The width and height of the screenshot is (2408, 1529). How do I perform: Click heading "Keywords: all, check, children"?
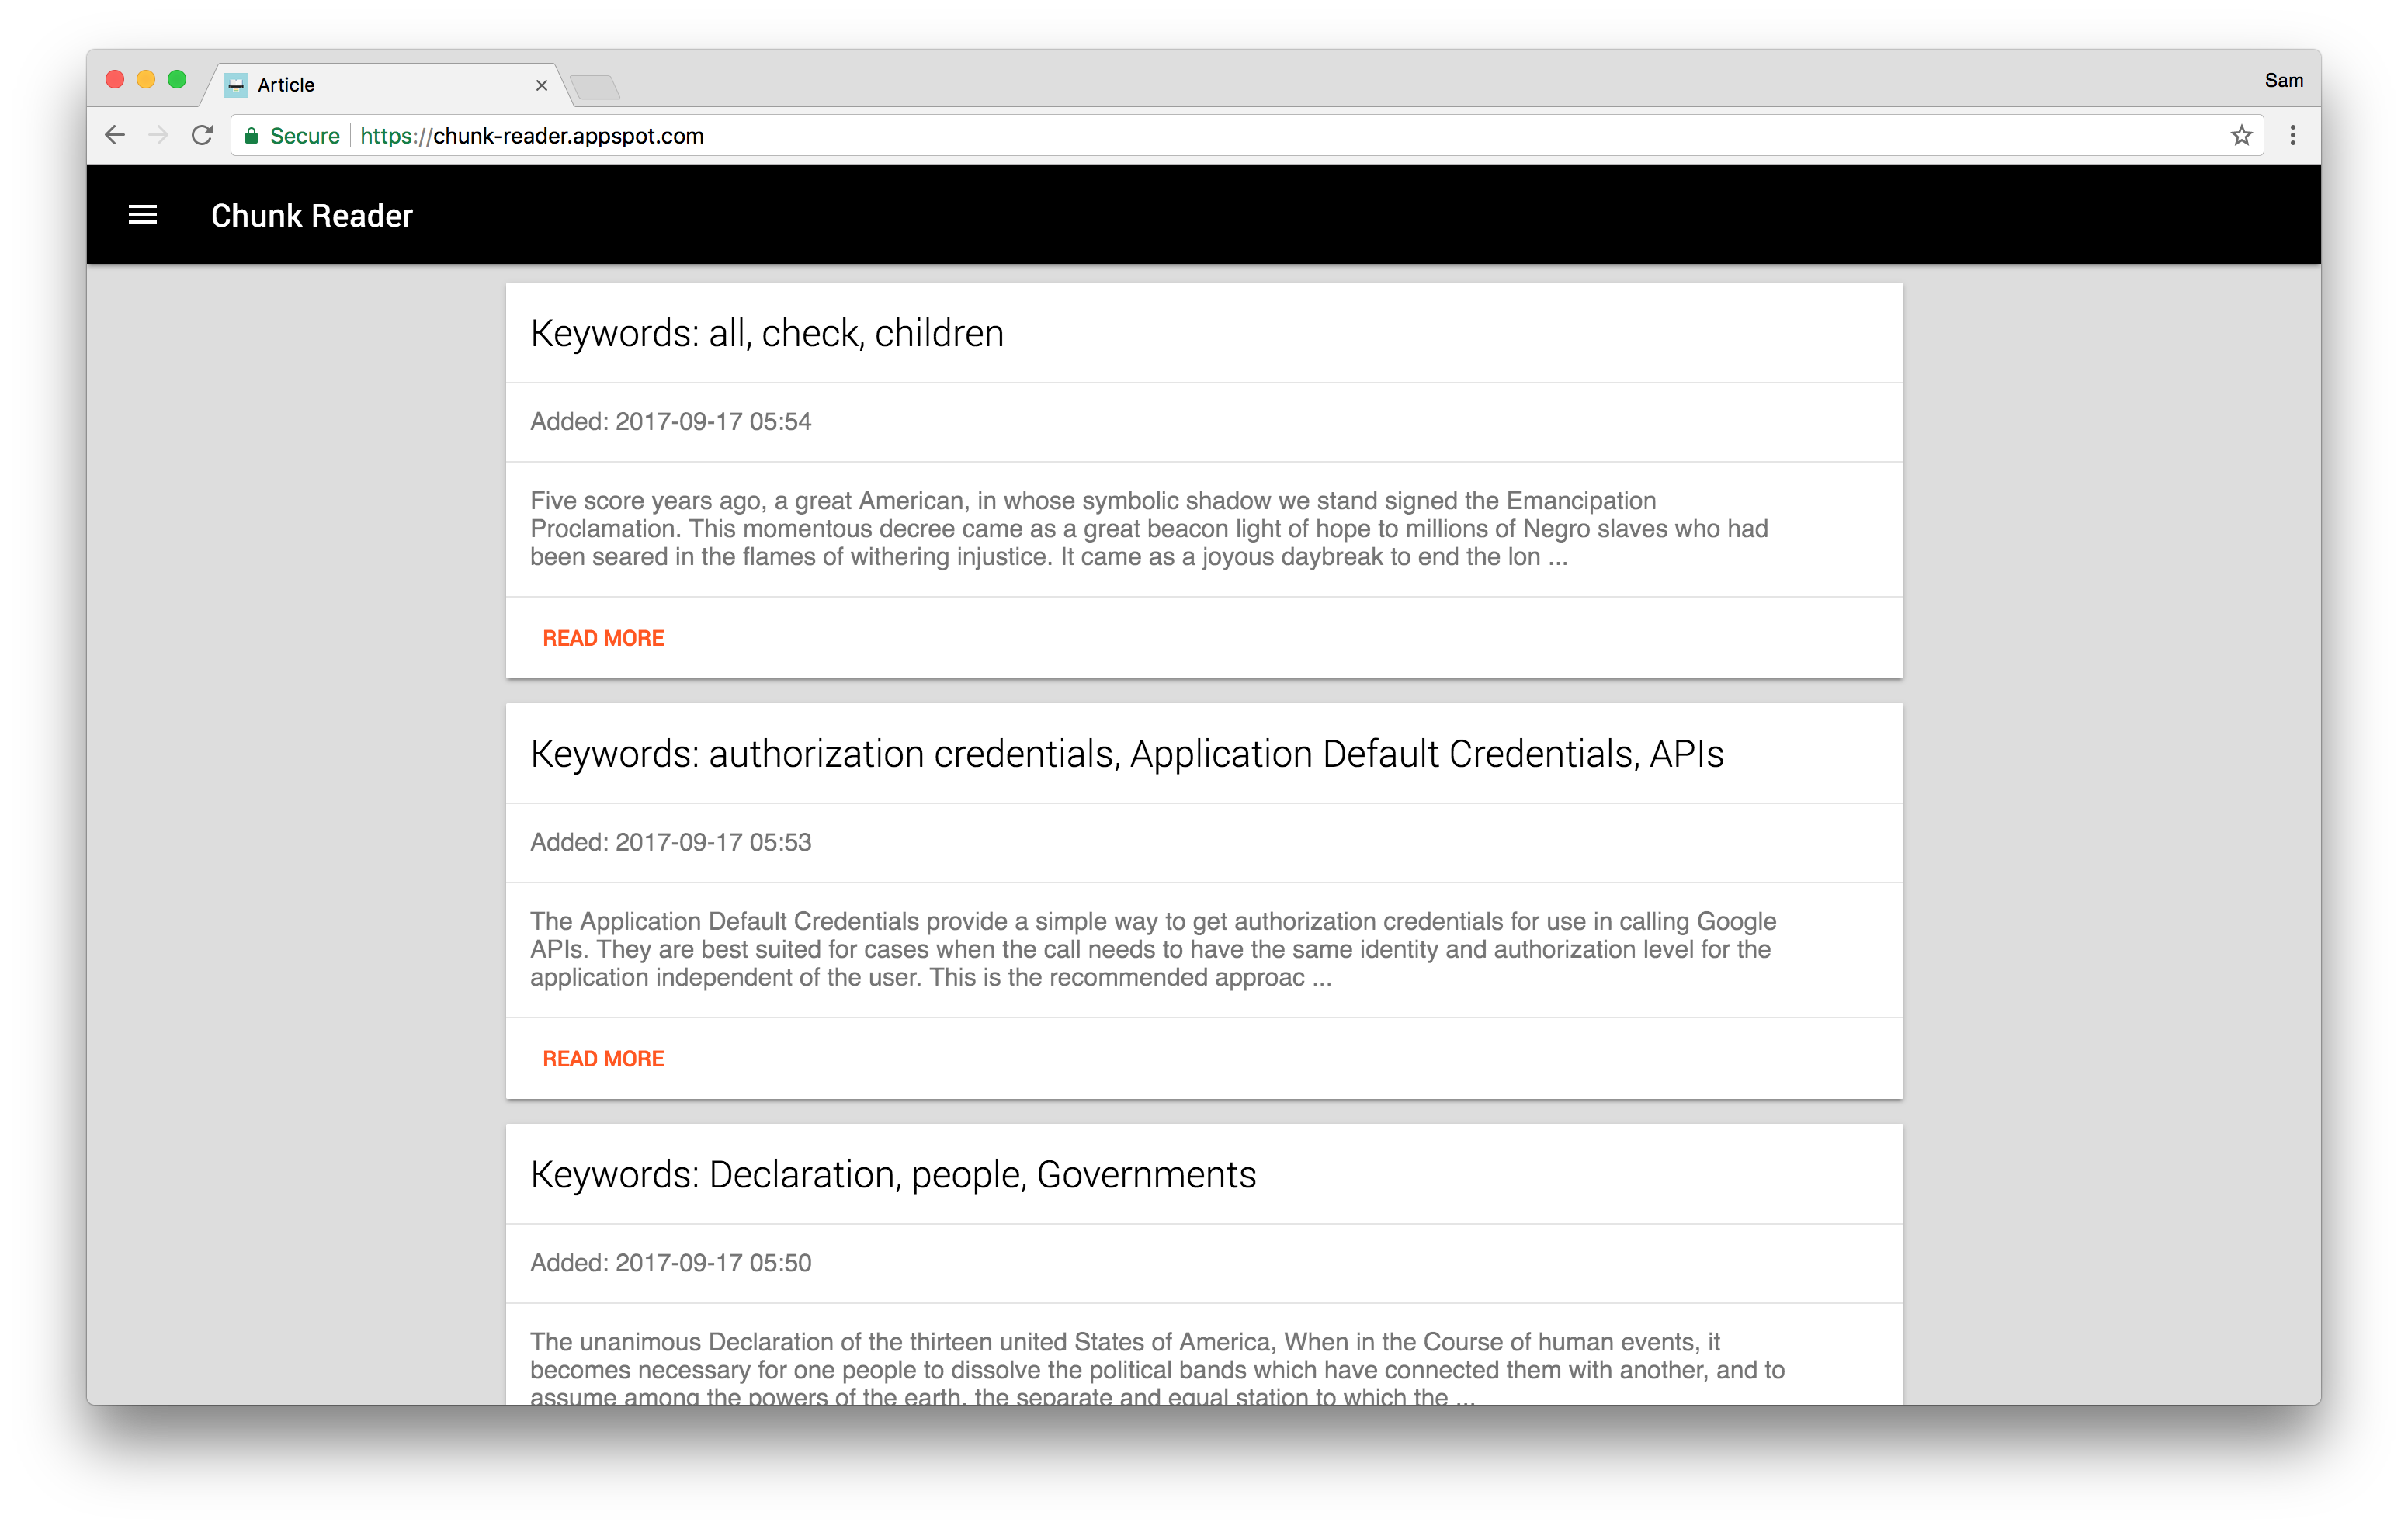(x=766, y=333)
